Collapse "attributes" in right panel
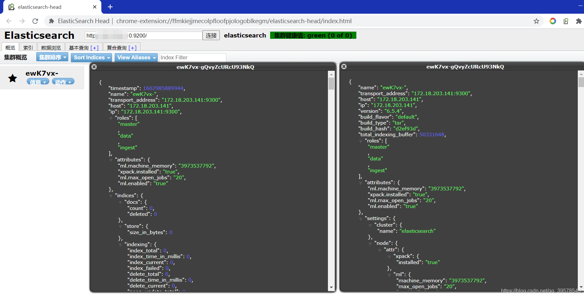This screenshot has height=297, width=584. coord(361,183)
